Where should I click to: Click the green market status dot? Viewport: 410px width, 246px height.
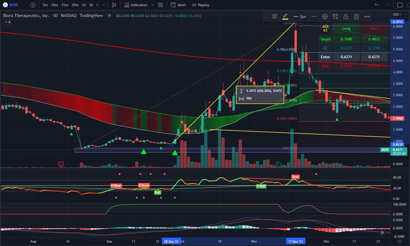[109, 15]
